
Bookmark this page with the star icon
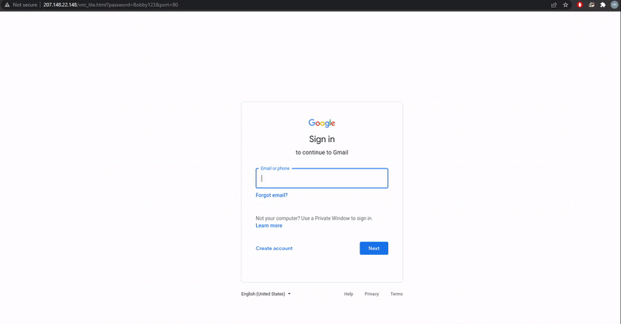[566, 5]
